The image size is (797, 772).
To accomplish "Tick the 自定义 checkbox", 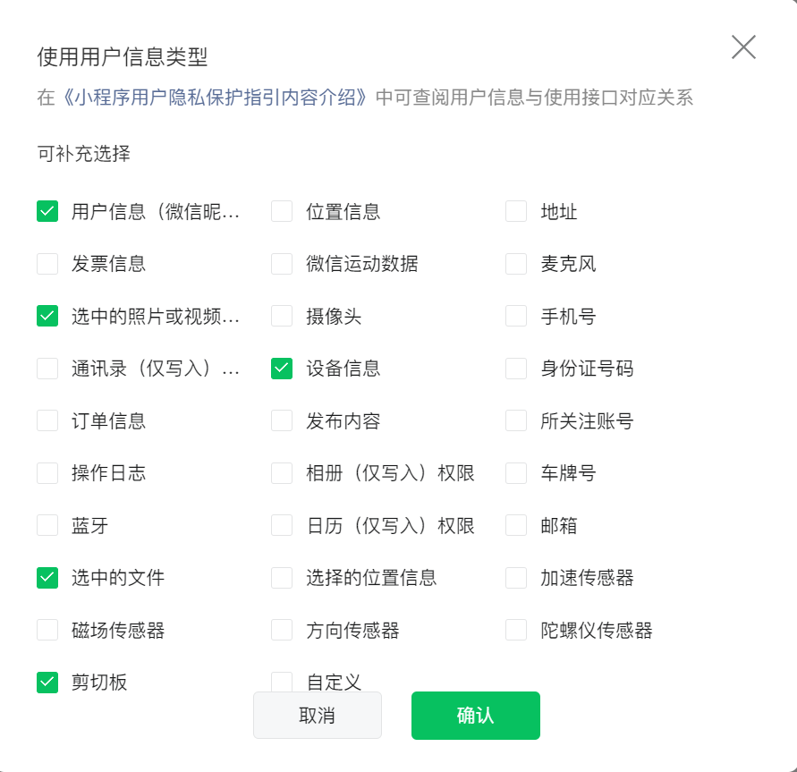I will pyautogui.click(x=282, y=682).
